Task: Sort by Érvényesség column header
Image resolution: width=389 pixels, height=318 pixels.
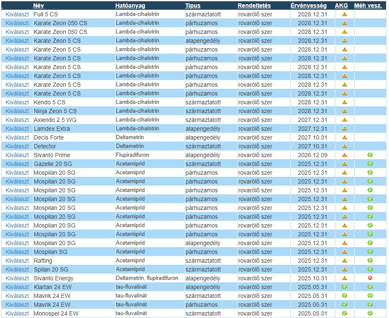Action: pyautogui.click(x=309, y=5)
